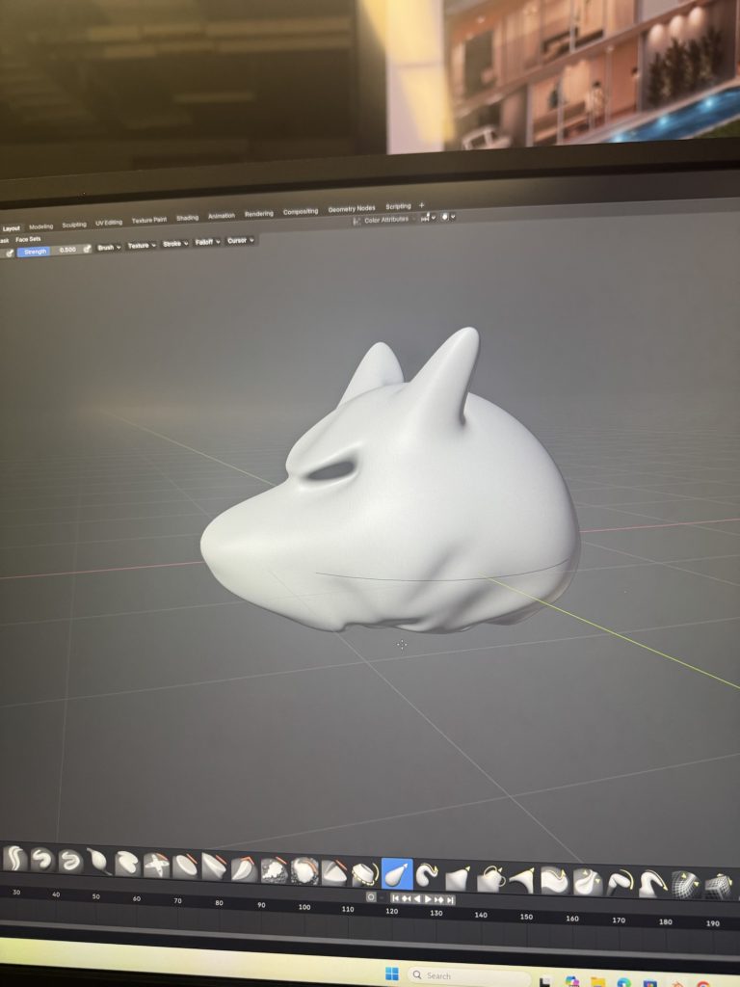Select the Draw sculpt brush
740x987 pixels.
pos(14,859)
